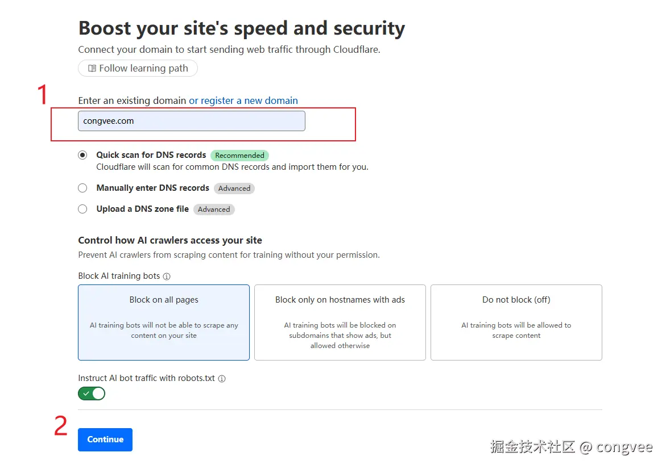Click the book icon in Follow learning path
Screen dimensions: 666x469
click(x=92, y=69)
